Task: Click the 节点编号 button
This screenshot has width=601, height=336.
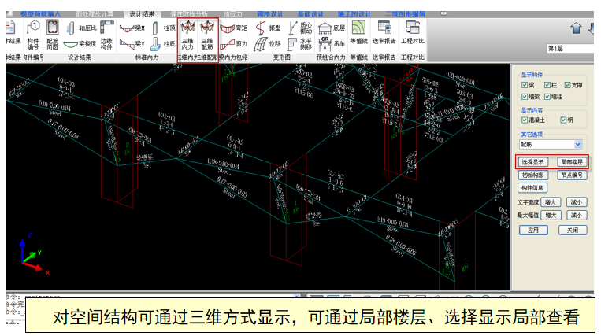Action: click(x=572, y=175)
